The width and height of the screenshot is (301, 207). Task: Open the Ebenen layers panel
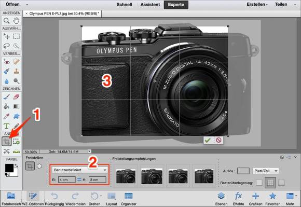[221, 199]
